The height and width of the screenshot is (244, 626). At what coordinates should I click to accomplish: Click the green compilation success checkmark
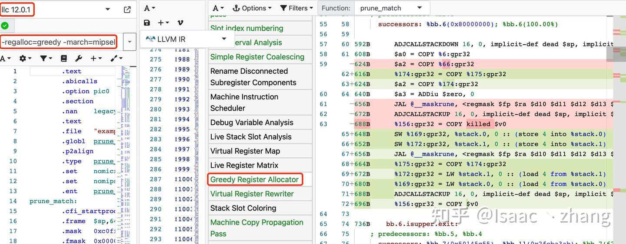[5, 26]
